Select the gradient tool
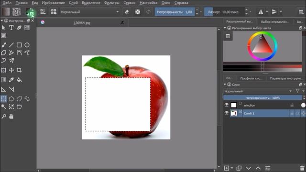Viewport: 306px width, 172px height. point(3,80)
